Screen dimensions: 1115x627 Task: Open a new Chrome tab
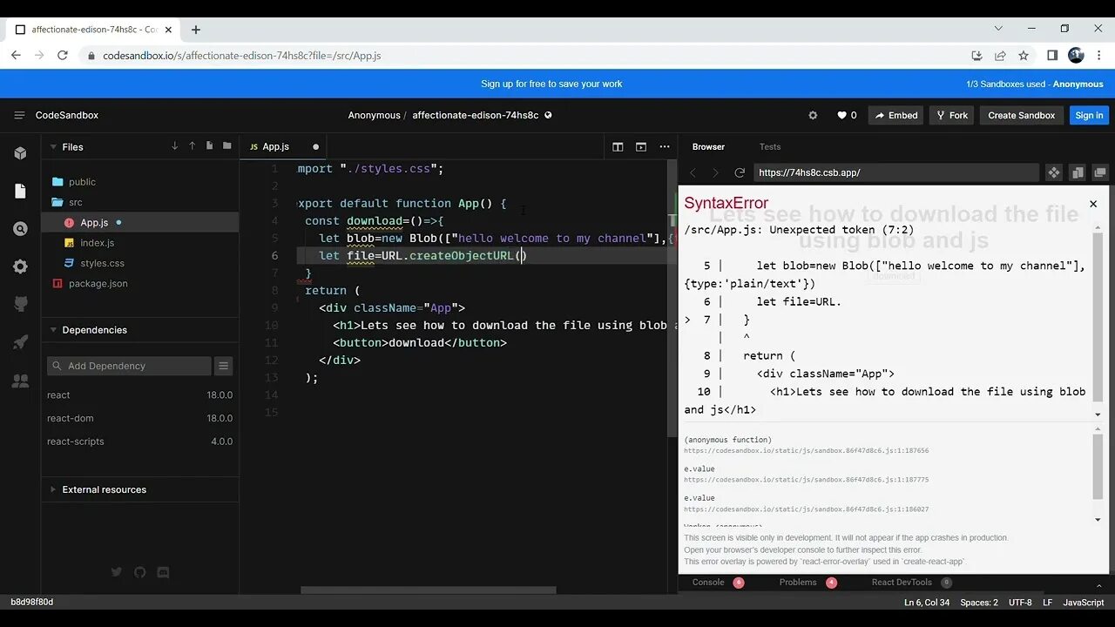196,30
